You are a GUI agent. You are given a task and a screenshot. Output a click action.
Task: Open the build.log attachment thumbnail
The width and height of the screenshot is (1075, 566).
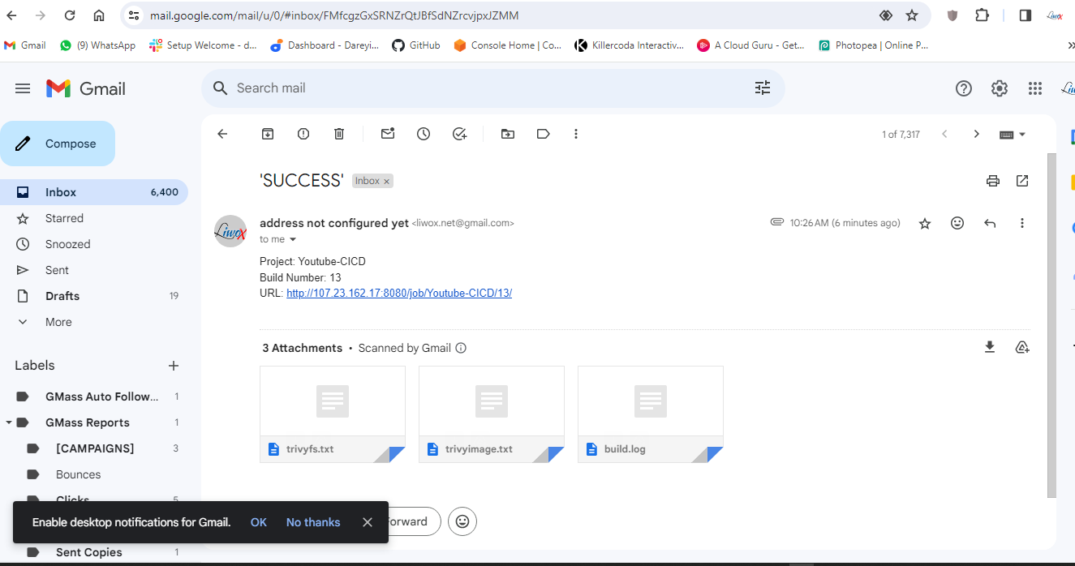(x=650, y=401)
